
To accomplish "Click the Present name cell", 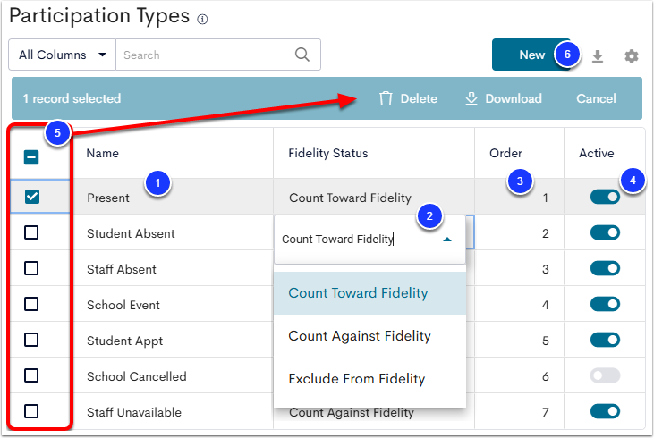I will point(172,198).
